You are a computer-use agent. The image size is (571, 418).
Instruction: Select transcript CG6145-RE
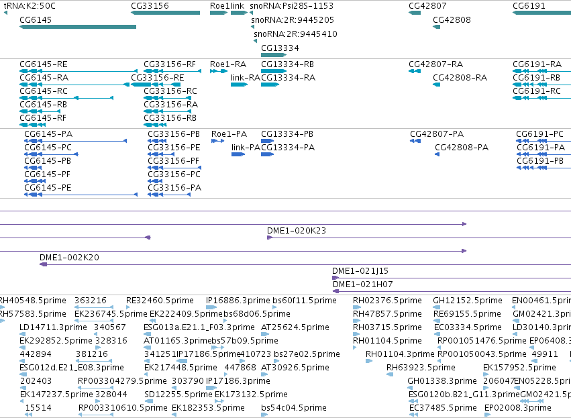[x=79, y=71]
